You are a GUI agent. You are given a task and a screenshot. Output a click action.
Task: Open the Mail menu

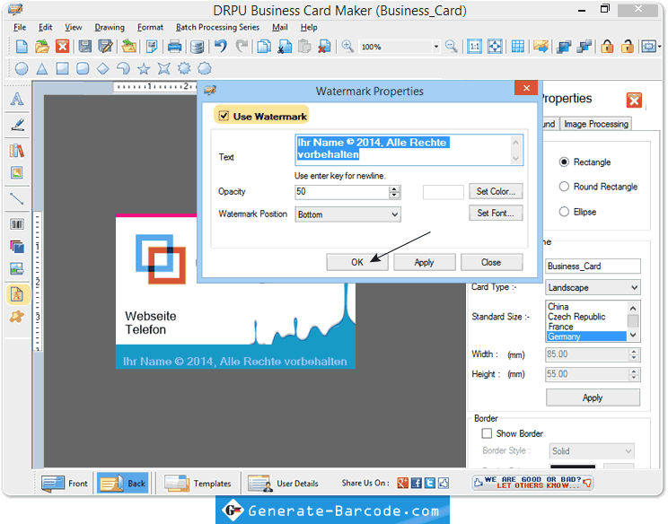pos(280,27)
